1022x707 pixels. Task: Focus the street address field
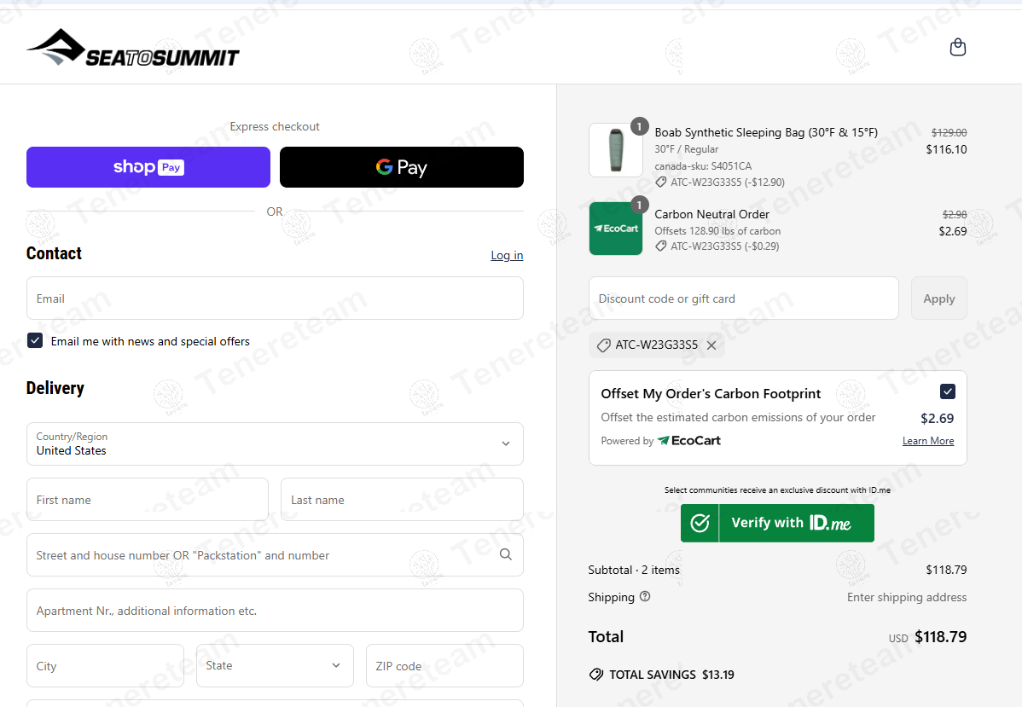275,555
